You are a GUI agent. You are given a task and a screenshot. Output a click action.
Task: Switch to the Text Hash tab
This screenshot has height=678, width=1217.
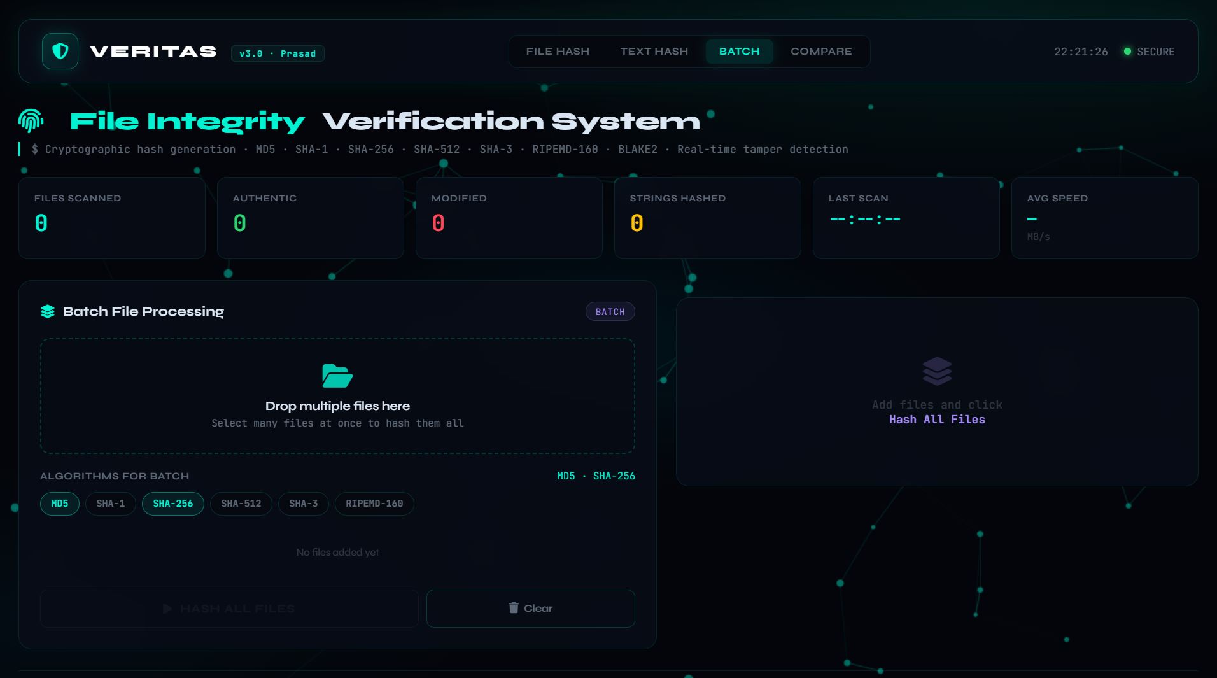(x=654, y=52)
